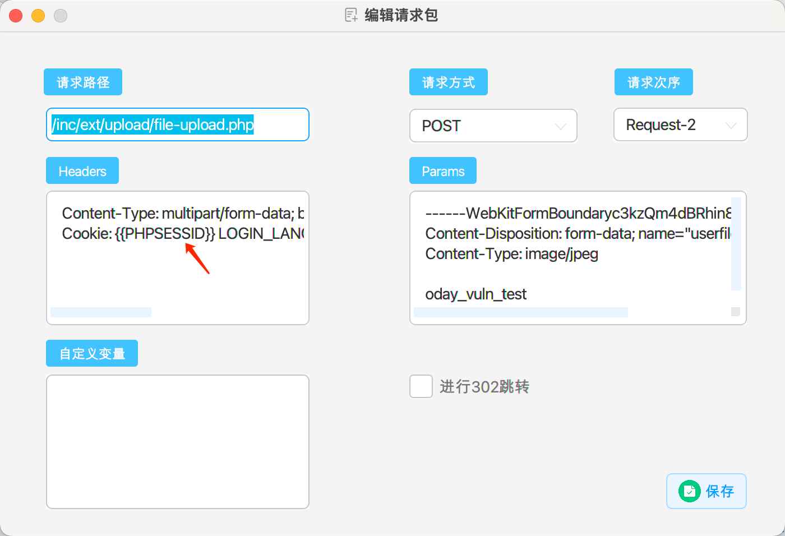785x536 pixels.
Task: Click the edit request icon in the title bar
Action: 351,15
